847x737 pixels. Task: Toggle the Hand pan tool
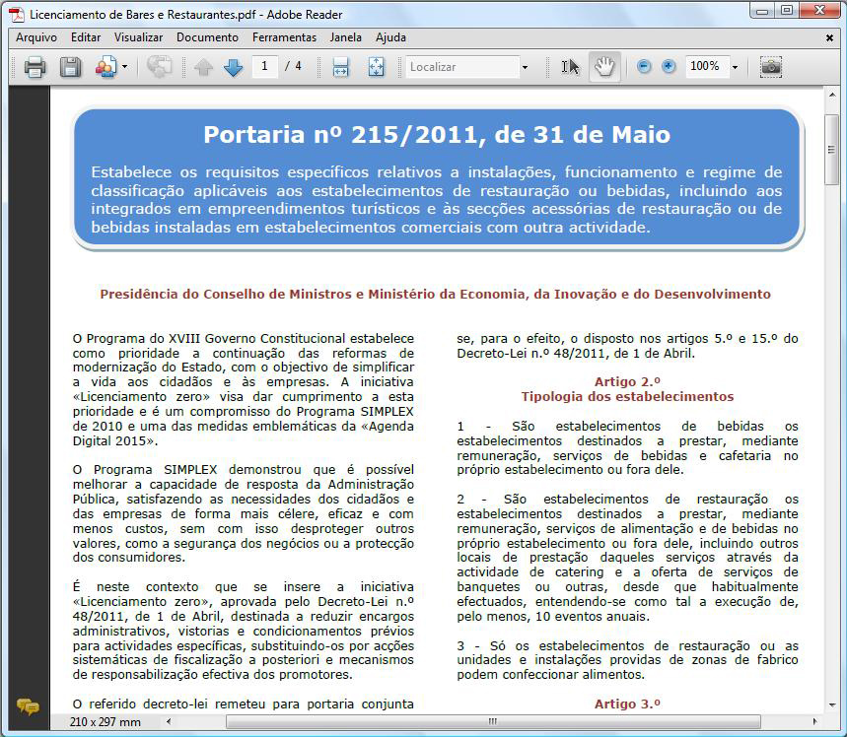pos(603,67)
